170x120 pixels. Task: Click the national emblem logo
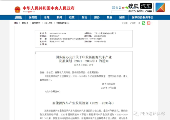pos(17,10)
